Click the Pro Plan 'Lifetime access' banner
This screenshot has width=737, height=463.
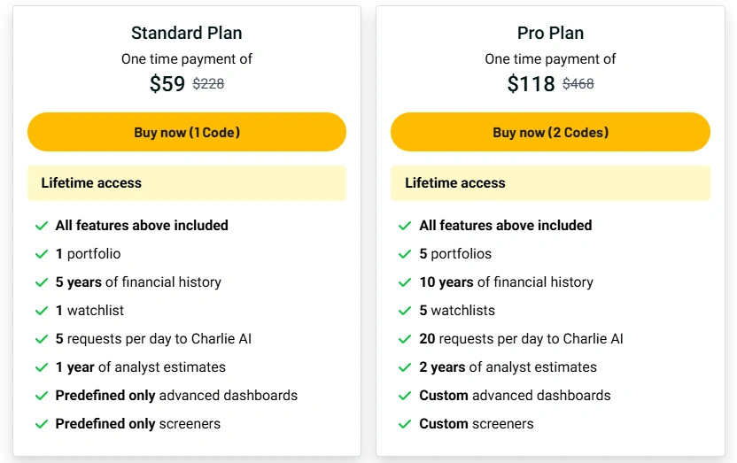coord(550,183)
